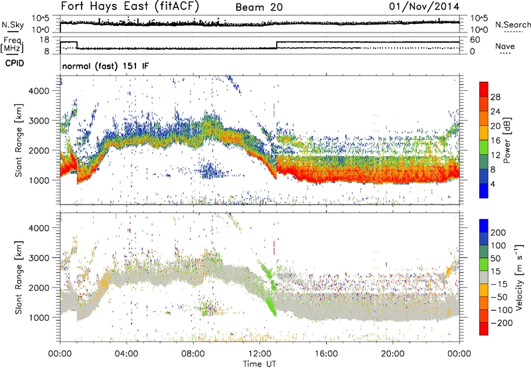Click the Velocity [m s-1] colorbar title
This screenshot has width=531, height=368.
click(x=518, y=277)
